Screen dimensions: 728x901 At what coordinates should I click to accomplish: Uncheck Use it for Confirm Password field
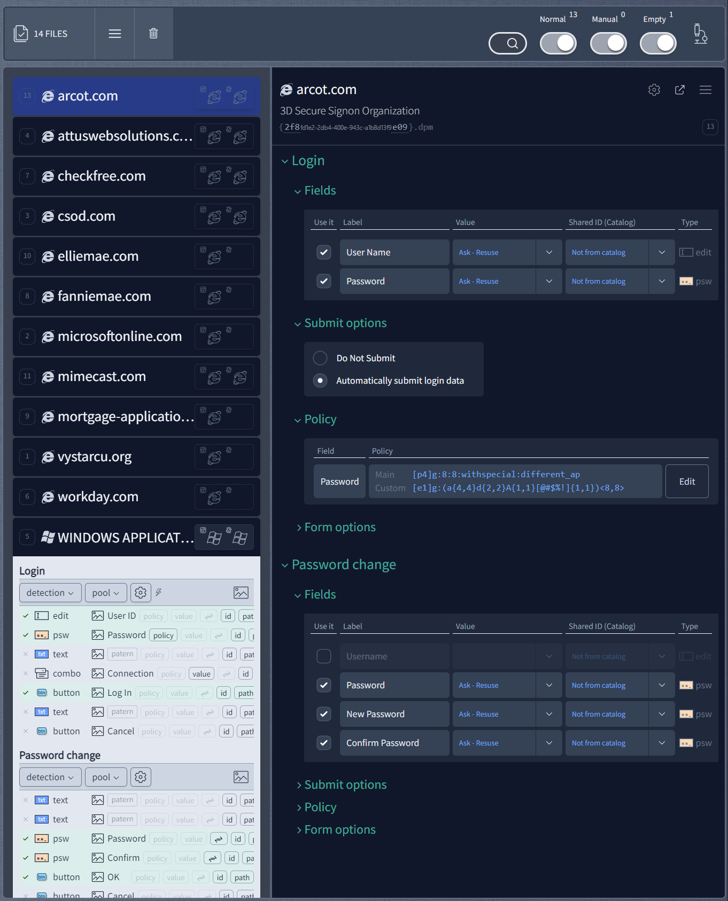[x=324, y=743]
